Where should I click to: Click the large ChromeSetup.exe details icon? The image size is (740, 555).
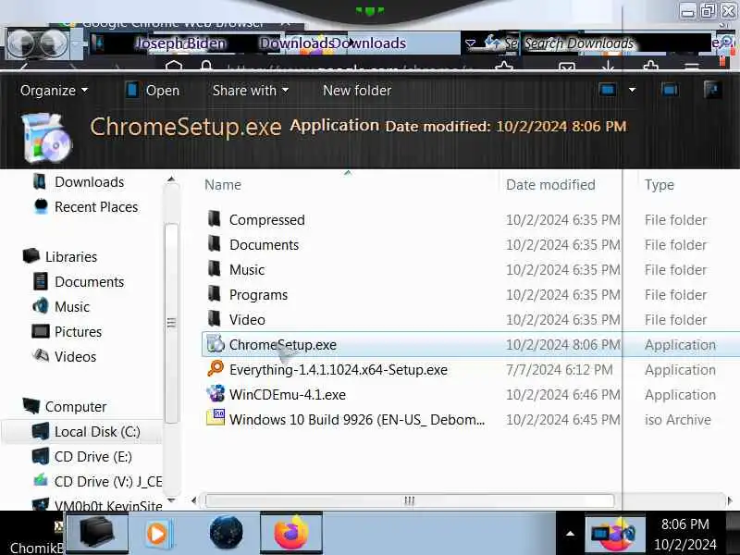[46, 138]
